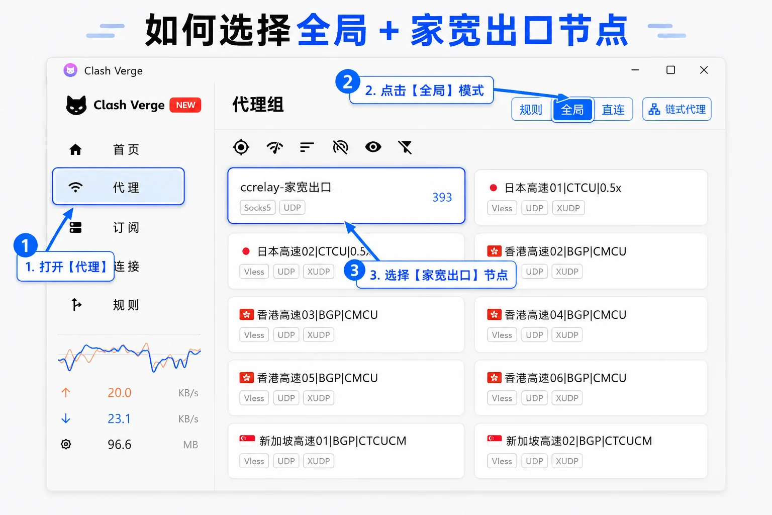Click Hong Kong flag on 香港高速04
Viewport: 772px width, 515px height.
494,315
